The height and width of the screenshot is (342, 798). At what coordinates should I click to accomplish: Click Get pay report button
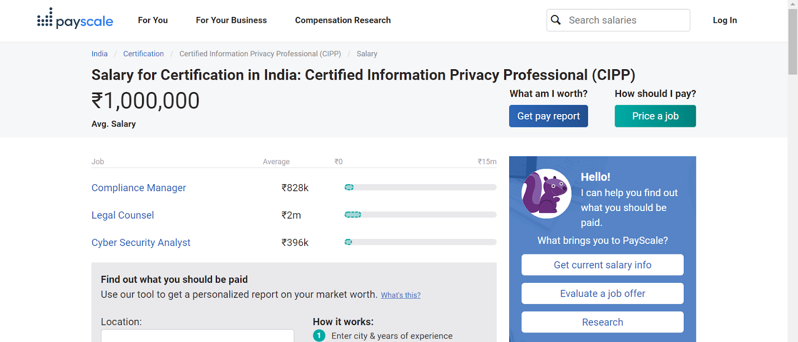(x=549, y=116)
